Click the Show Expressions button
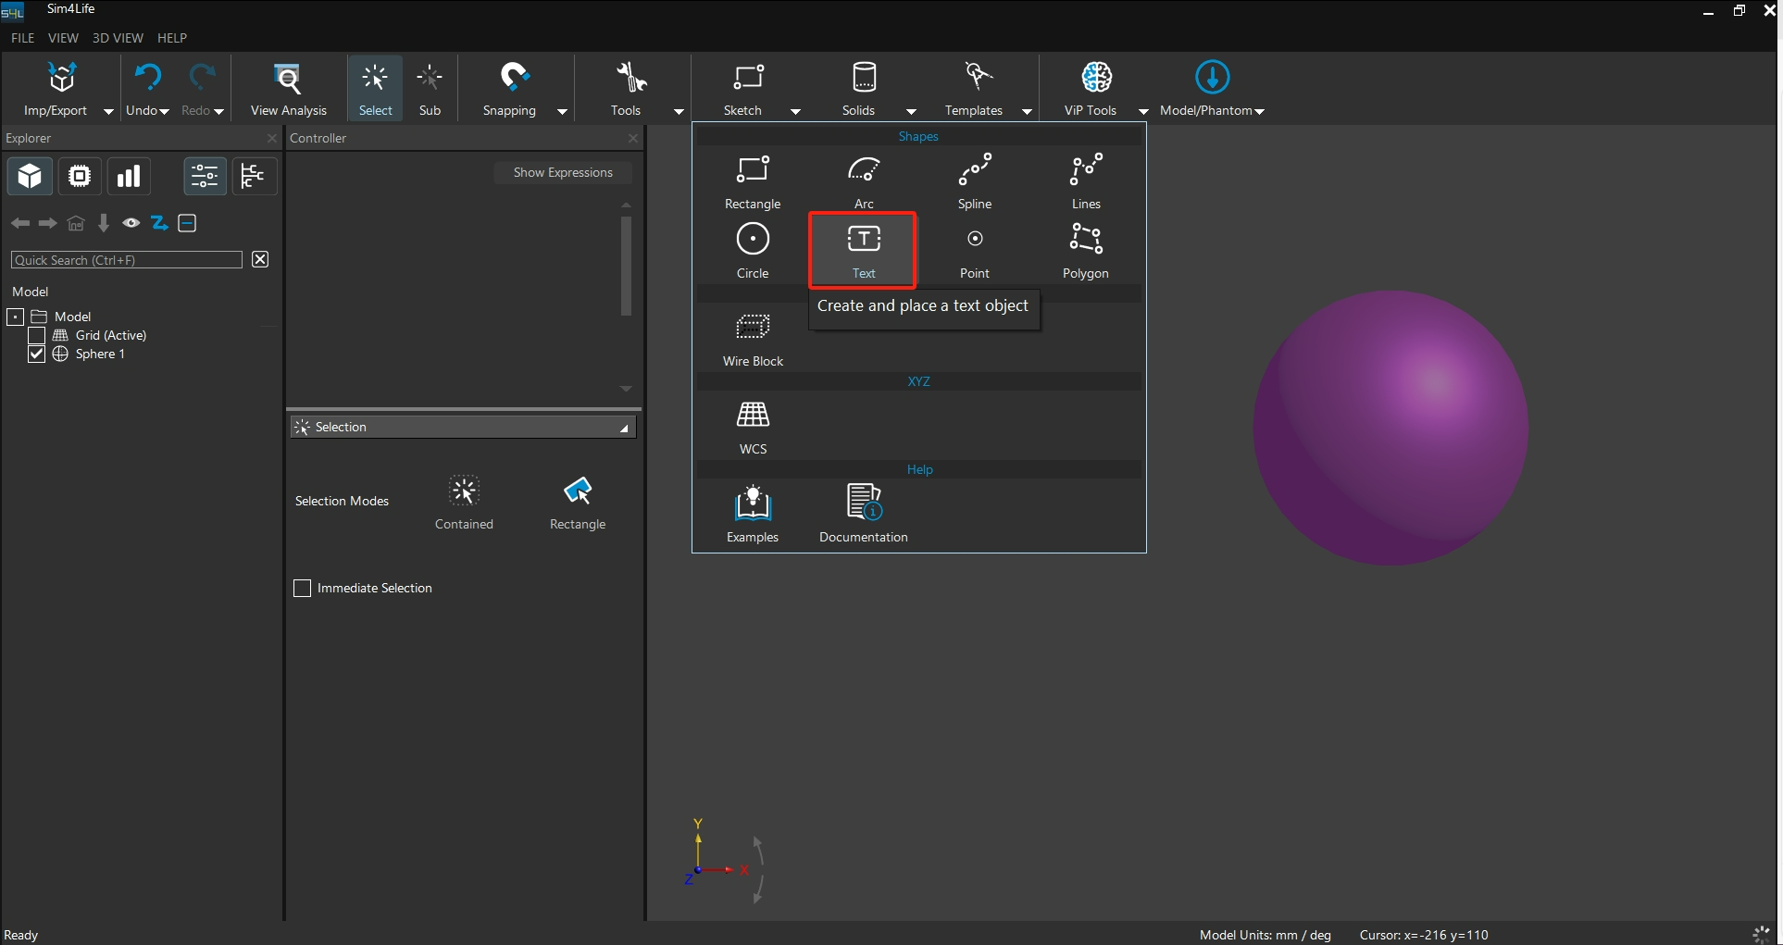 (563, 173)
